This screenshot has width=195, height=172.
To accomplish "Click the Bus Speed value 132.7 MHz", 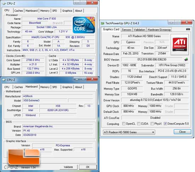I will click(33, 69).
